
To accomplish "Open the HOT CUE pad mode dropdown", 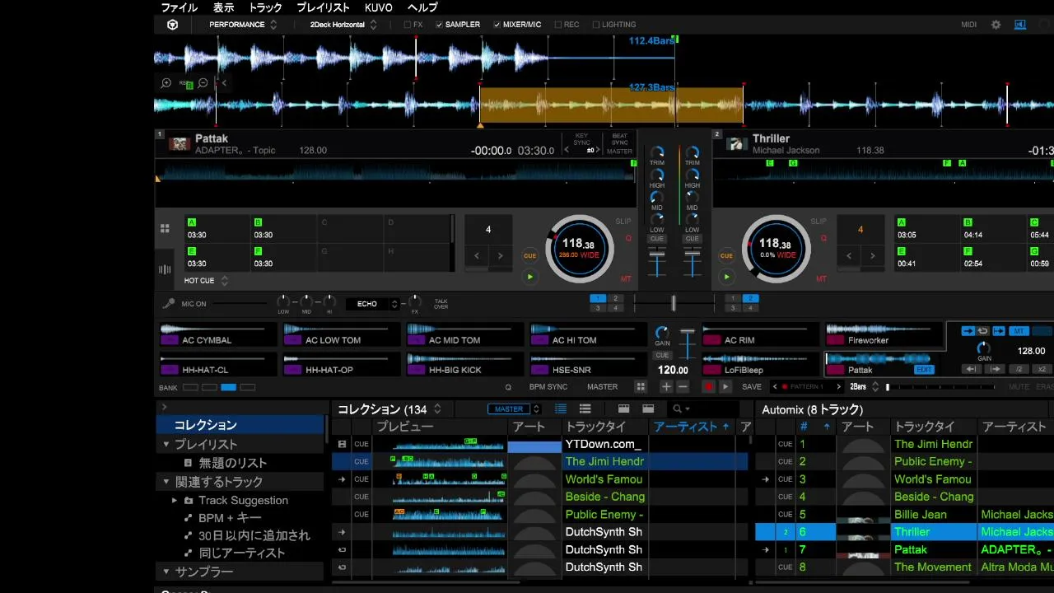I will (206, 281).
